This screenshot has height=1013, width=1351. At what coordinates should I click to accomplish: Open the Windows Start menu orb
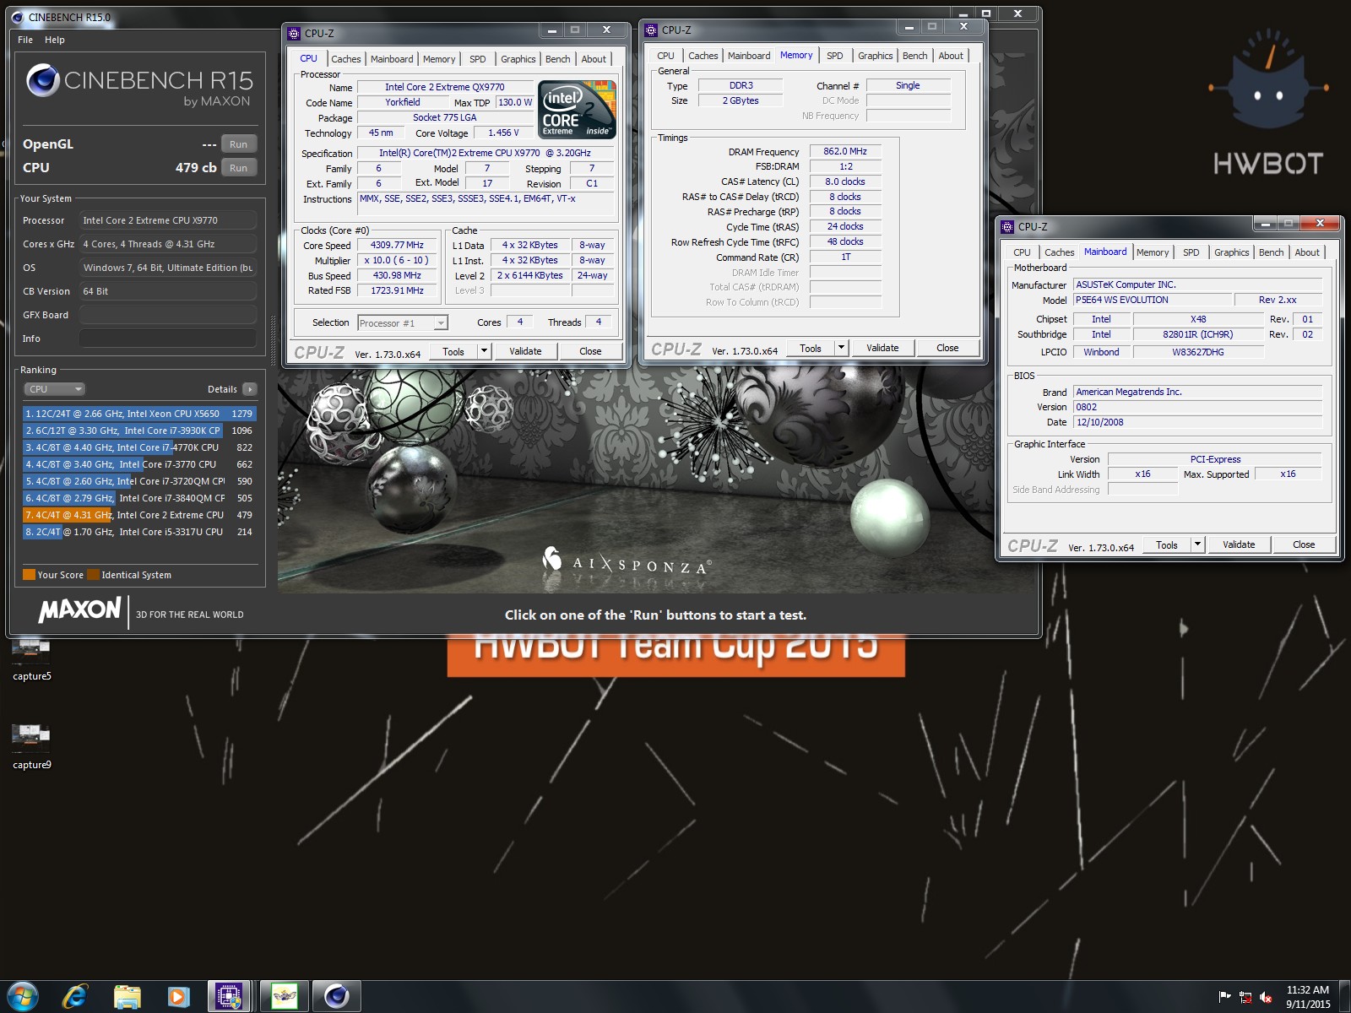tap(23, 996)
